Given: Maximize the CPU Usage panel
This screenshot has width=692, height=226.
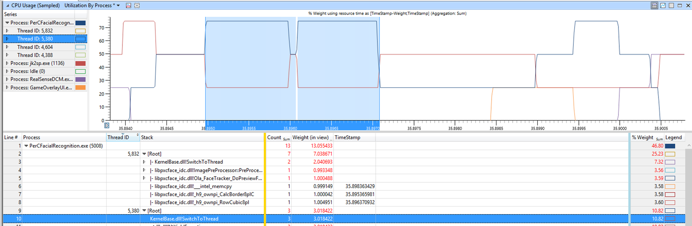Looking at the screenshot, I should [680, 6].
